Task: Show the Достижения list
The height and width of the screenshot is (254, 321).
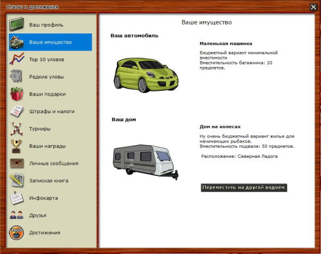Action: [45, 233]
